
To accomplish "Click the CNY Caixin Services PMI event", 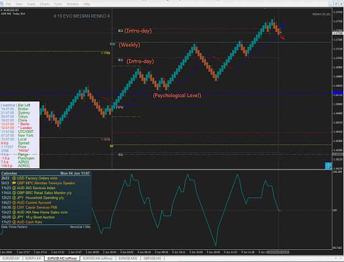I will (x=37, y=207).
